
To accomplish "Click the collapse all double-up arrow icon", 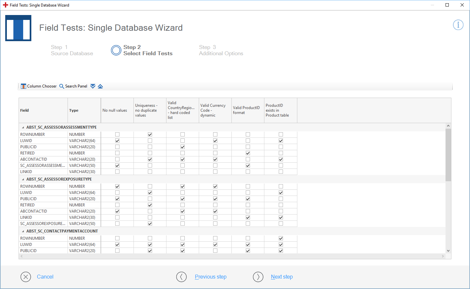I will pos(100,86).
